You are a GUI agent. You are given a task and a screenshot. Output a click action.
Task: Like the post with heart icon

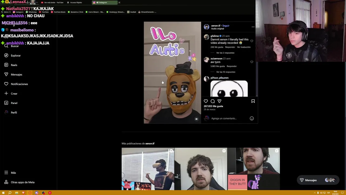tap(206, 101)
